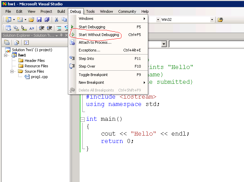This screenshot has height=182, width=244.
Task: Click the Attach to Process icon in menu
Action: [72, 42]
